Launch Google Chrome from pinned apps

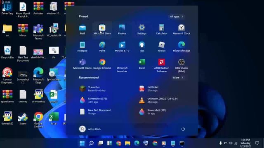(x=102, y=64)
